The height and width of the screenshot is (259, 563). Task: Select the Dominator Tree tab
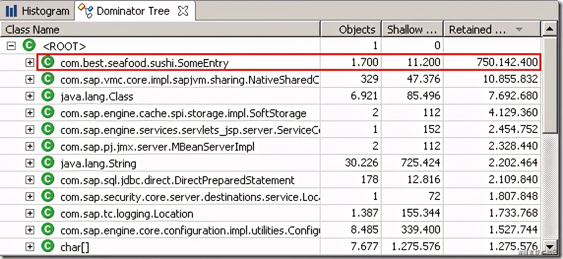point(133,11)
